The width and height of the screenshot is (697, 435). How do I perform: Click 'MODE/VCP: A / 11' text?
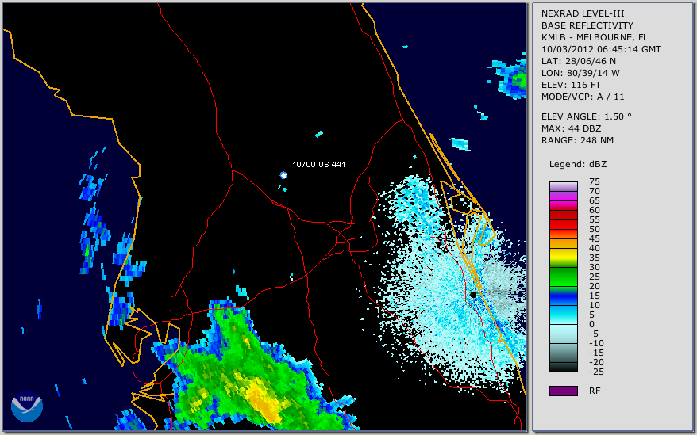pyautogui.click(x=583, y=97)
